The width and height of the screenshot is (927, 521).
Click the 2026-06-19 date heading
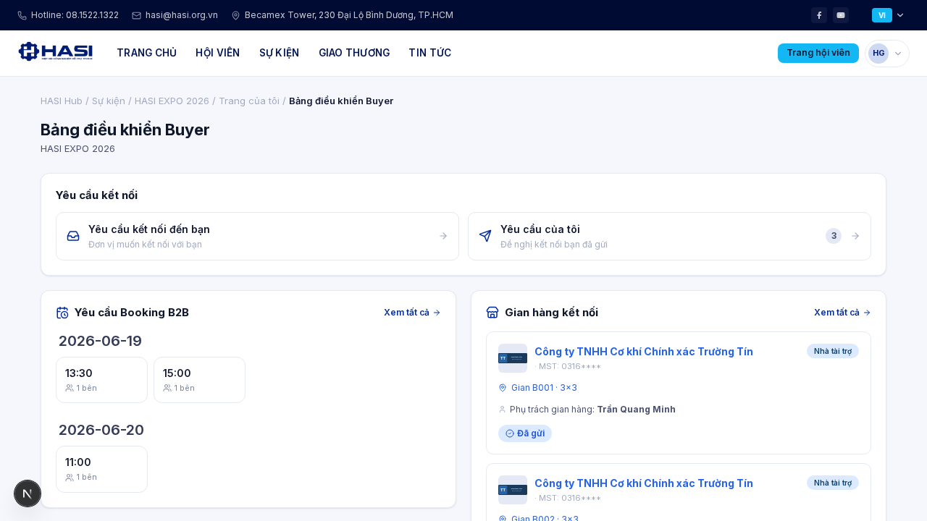tap(100, 341)
